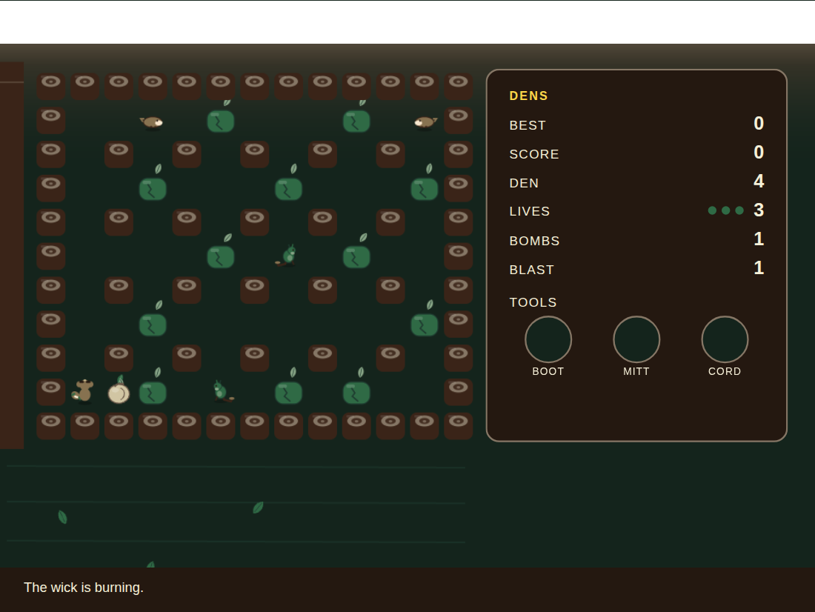The image size is (815, 612).
Task: Click the MITT caption text
Action: [636, 371]
